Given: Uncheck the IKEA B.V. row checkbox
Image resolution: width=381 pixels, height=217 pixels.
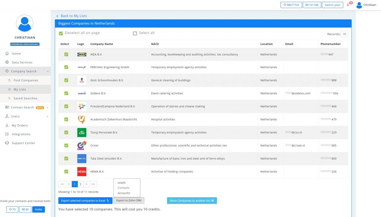Looking at the screenshot, I should (66, 54).
